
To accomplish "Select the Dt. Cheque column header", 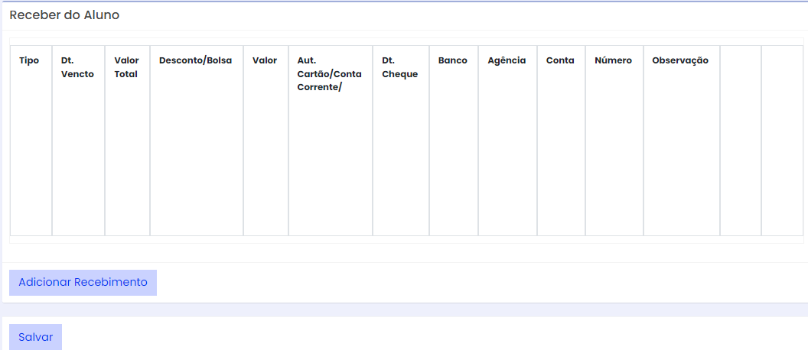I will click(399, 67).
